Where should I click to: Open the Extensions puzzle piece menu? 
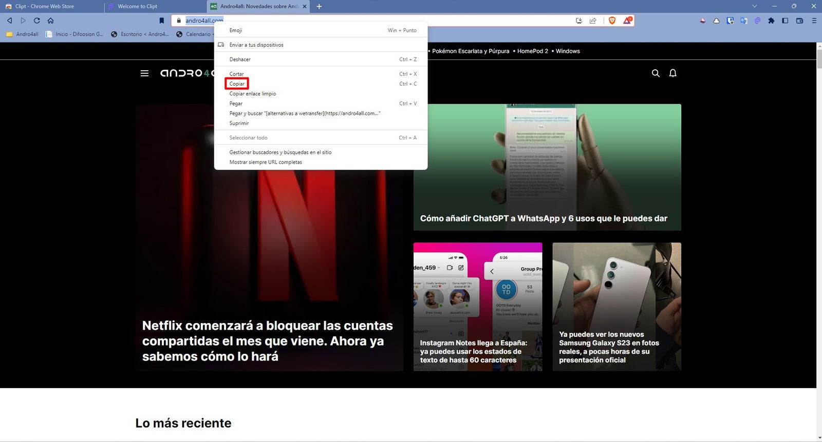tap(771, 21)
